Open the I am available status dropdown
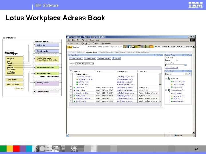This screenshot has width=206, height=154. [162, 46]
